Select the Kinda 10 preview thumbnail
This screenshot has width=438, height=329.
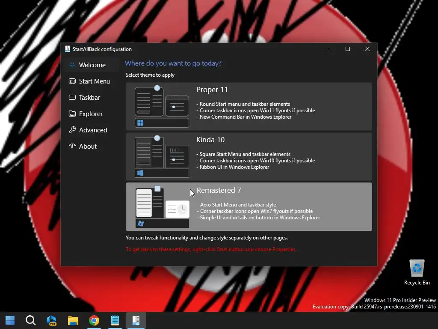pos(162,157)
